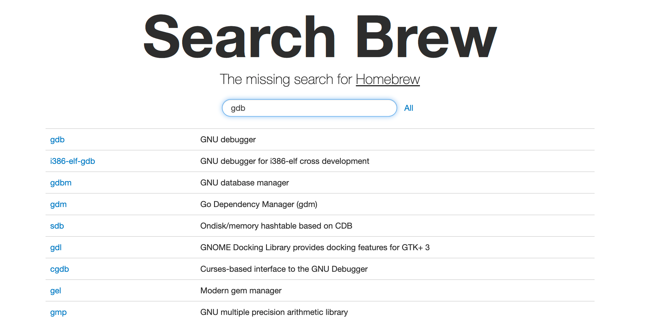The image size is (667, 319).
Task: Open the gdl formula link
Action: point(56,248)
